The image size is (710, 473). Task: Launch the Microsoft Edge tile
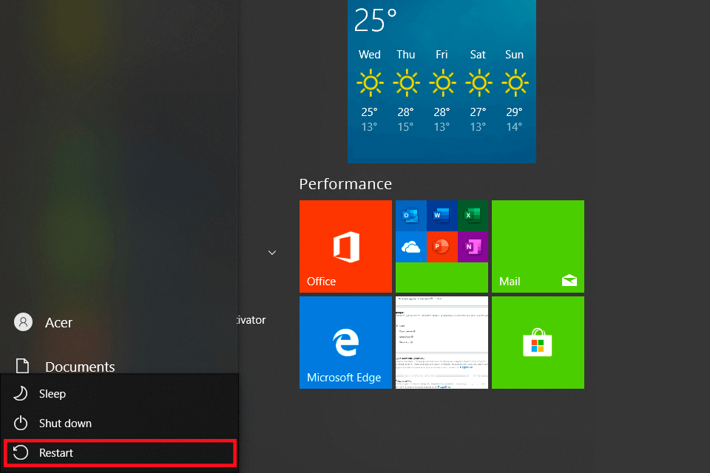[345, 342]
